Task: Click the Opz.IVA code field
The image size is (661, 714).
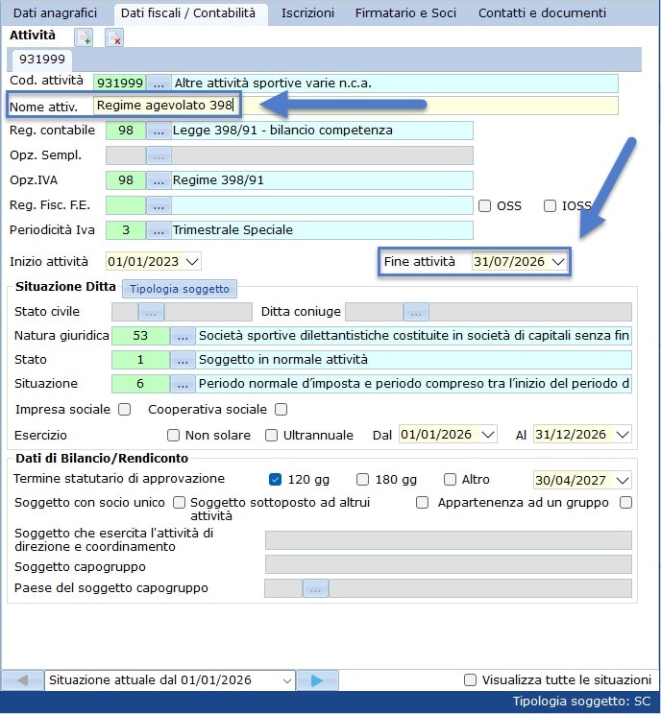Action: [x=126, y=180]
